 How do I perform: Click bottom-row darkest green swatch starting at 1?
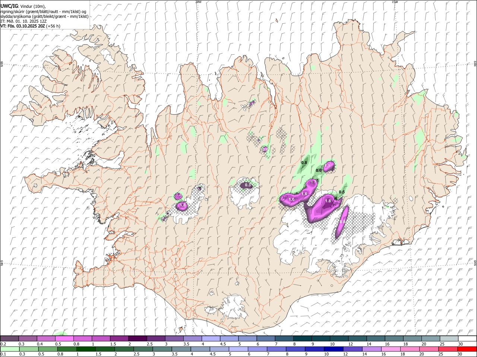click(86, 349)
